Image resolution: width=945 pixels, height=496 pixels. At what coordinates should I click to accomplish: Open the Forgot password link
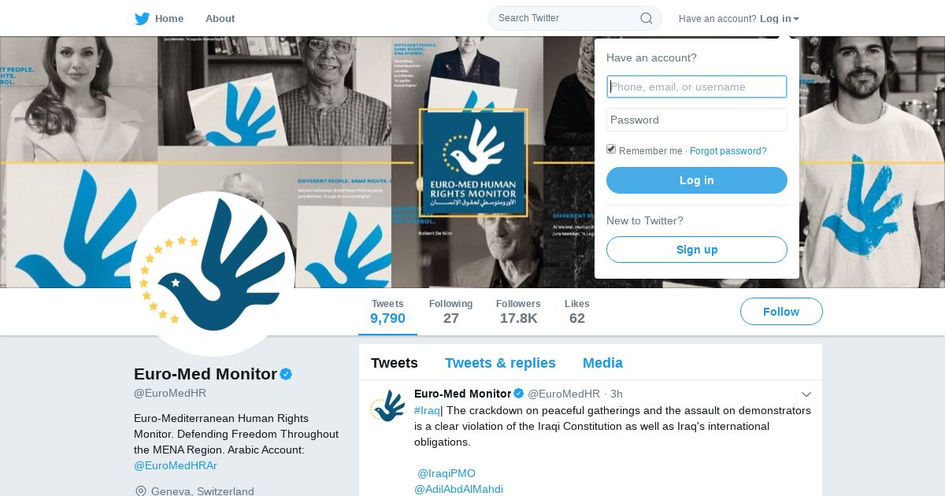tap(728, 151)
